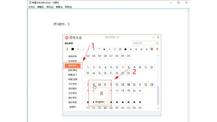This screenshot has height=122, width=217.
Task: Insert Roman numeral XII symbol
Action: 152,85
